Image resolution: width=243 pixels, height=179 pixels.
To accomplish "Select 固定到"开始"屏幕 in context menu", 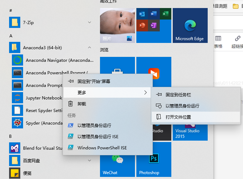I will [108, 81].
